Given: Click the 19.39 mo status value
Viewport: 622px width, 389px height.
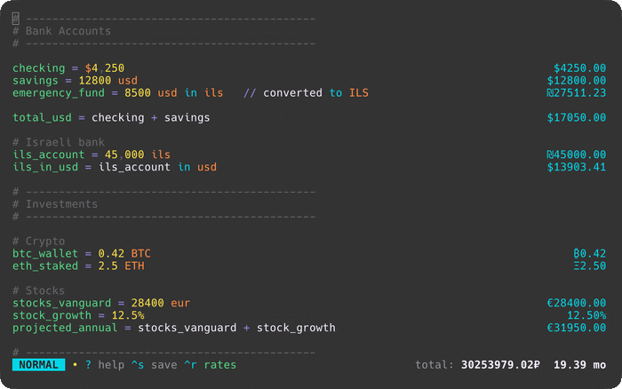Looking at the screenshot, I should click(x=579, y=365).
